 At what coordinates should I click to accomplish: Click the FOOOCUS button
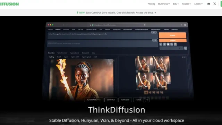tap(125, 100)
